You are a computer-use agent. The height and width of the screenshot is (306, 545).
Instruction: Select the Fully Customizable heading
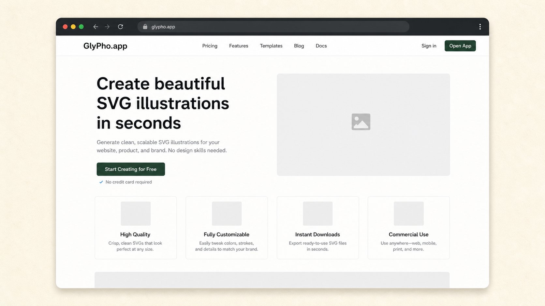coord(227,234)
